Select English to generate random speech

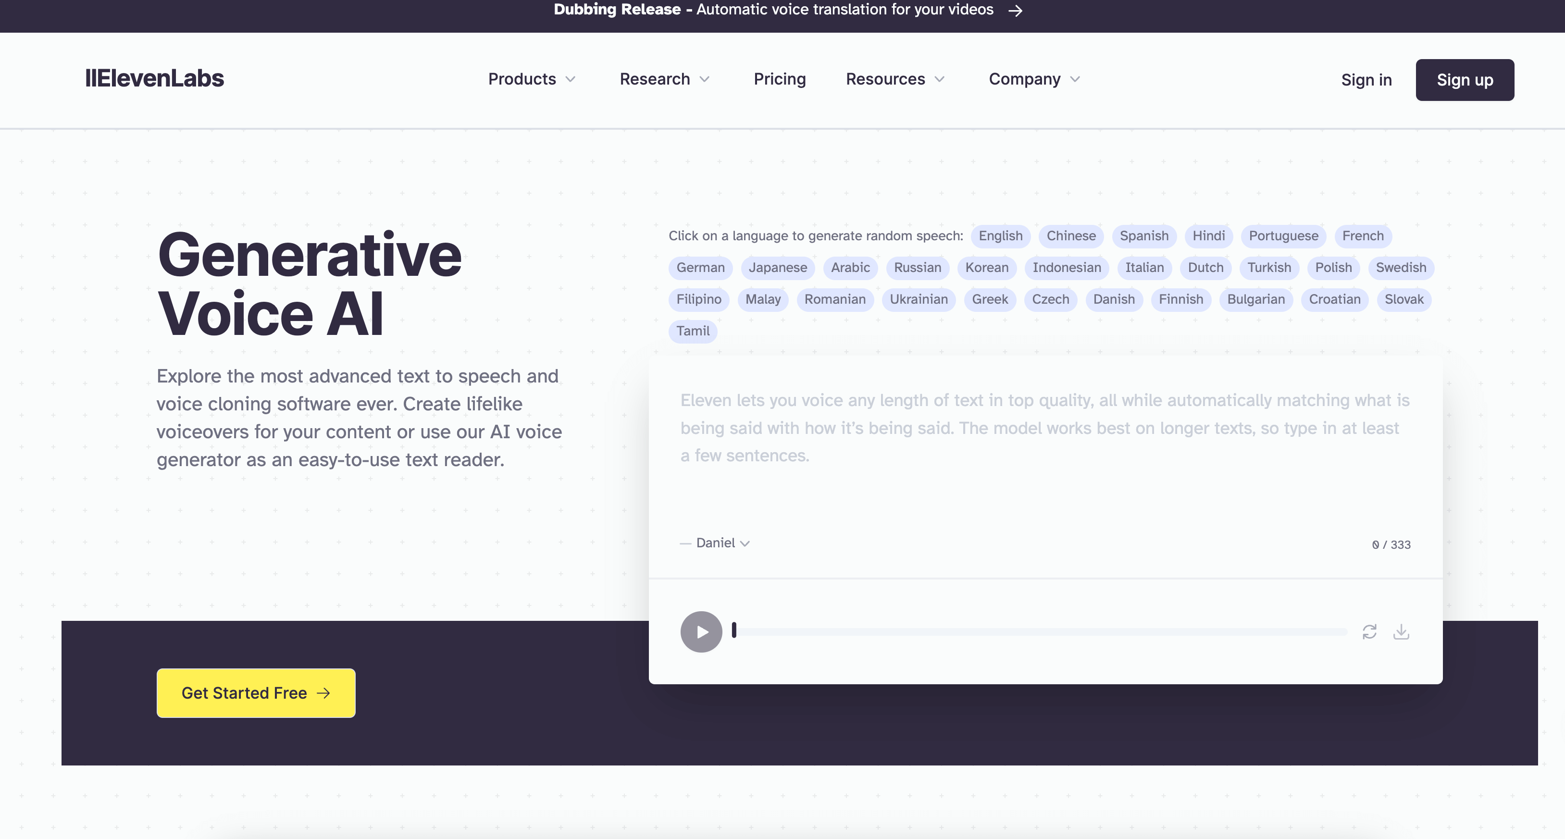click(1000, 236)
